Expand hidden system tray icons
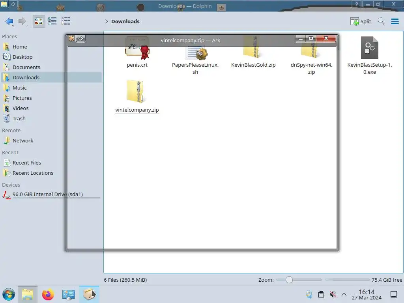Image resolution: width=404 pixels, height=303 pixels. [x=344, y=294]
